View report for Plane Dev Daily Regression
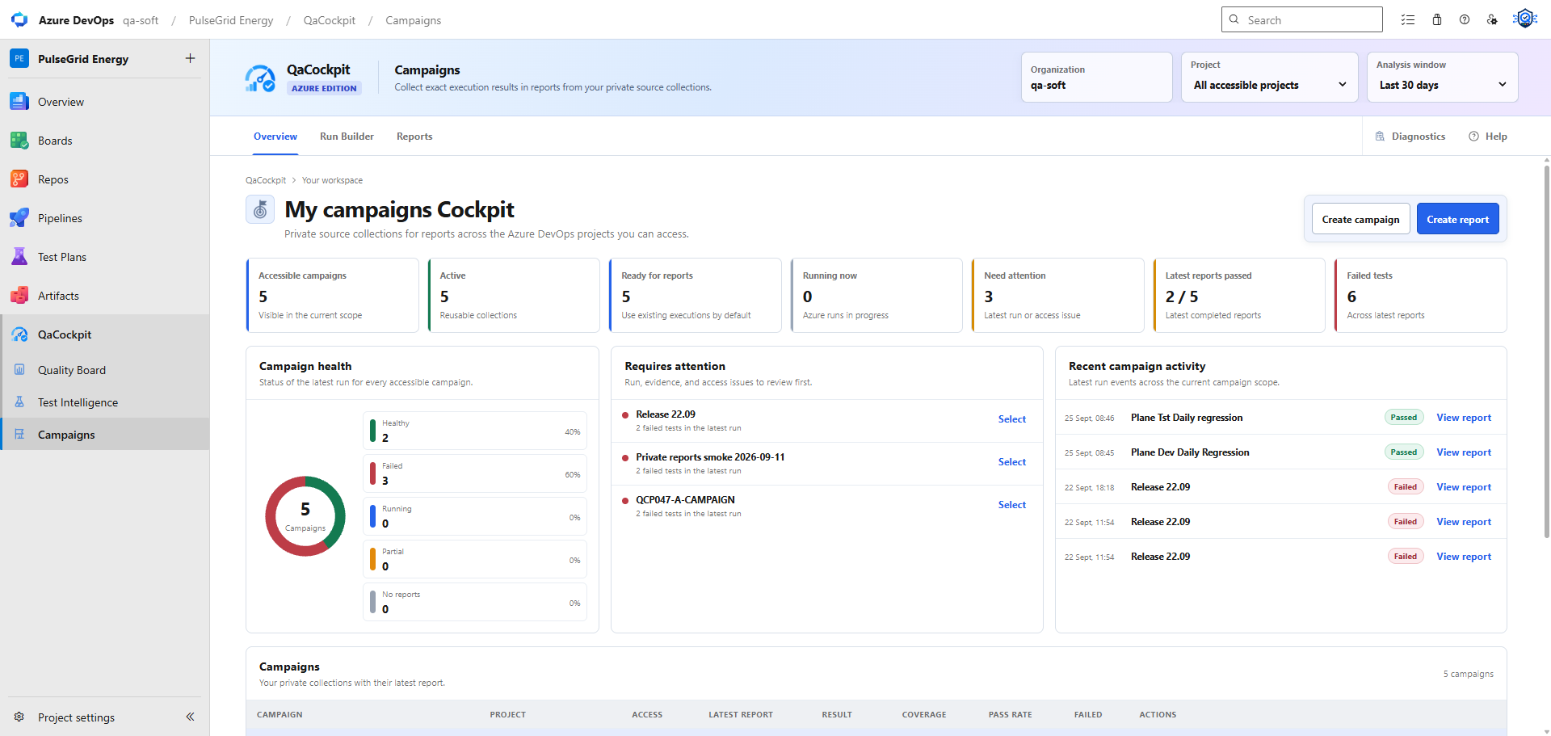Image resolution: width=1551 pixels, height=736 pixels. pyautogui.click(x=1464, y=452)
